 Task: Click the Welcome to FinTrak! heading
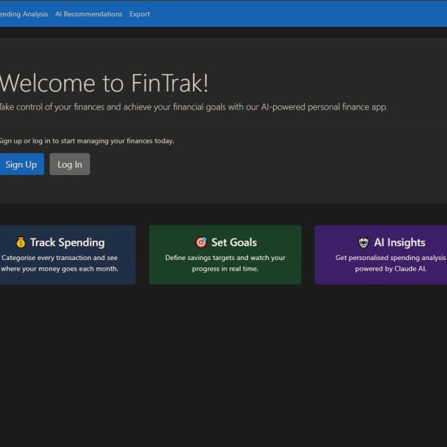pos(104,83)
